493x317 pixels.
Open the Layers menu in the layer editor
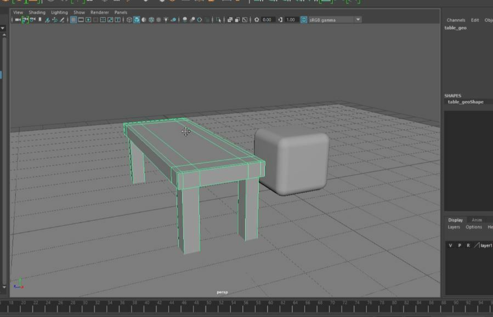pyautogui.click(x=453, y=226)
